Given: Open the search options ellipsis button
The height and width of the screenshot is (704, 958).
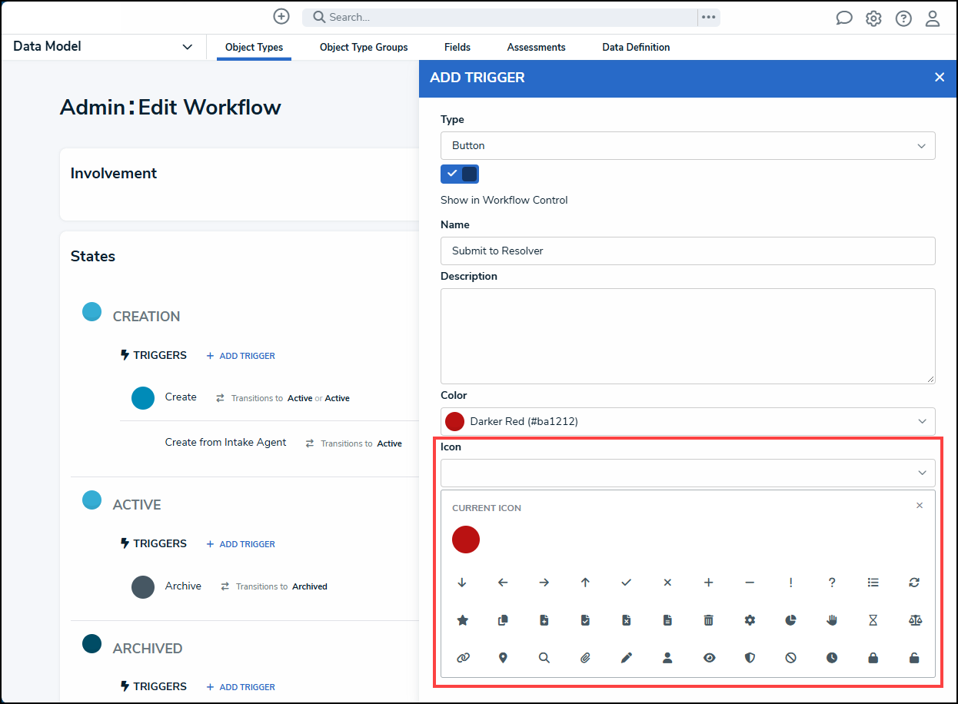Looking at the screenshot, I should (x=709, y=18).
